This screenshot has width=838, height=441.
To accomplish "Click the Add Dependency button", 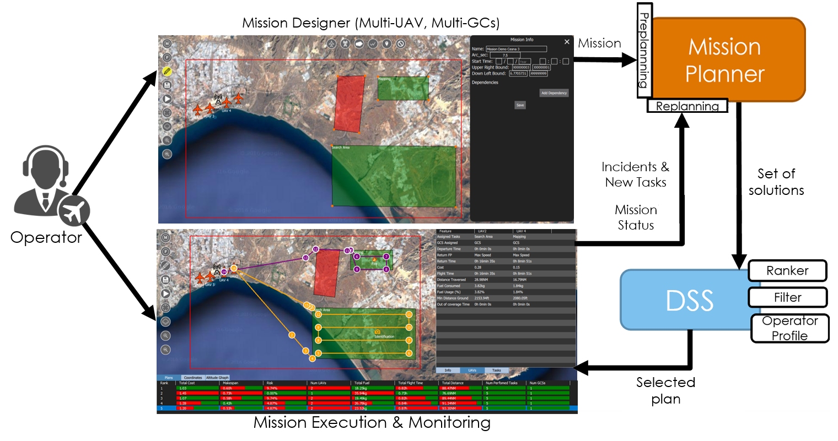I will [x=554, y=93].
